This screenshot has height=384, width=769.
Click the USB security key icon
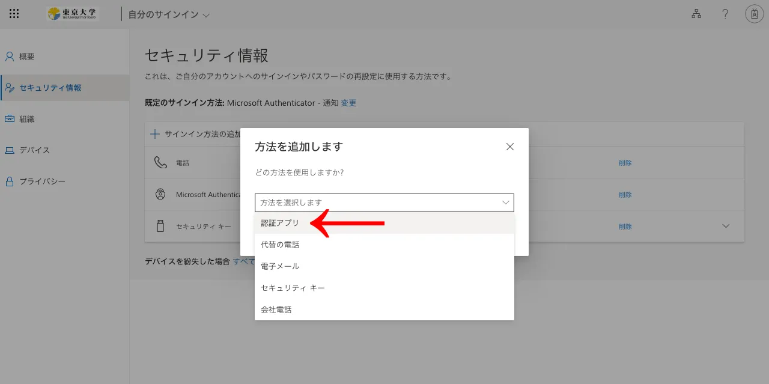[x=160, y=227]
